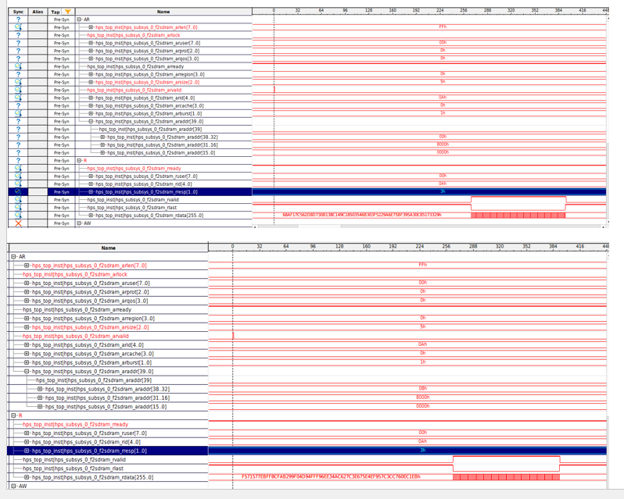Click the 288 tick on the upper time ruler
The image size is (624, 499).
pos(487,10)
